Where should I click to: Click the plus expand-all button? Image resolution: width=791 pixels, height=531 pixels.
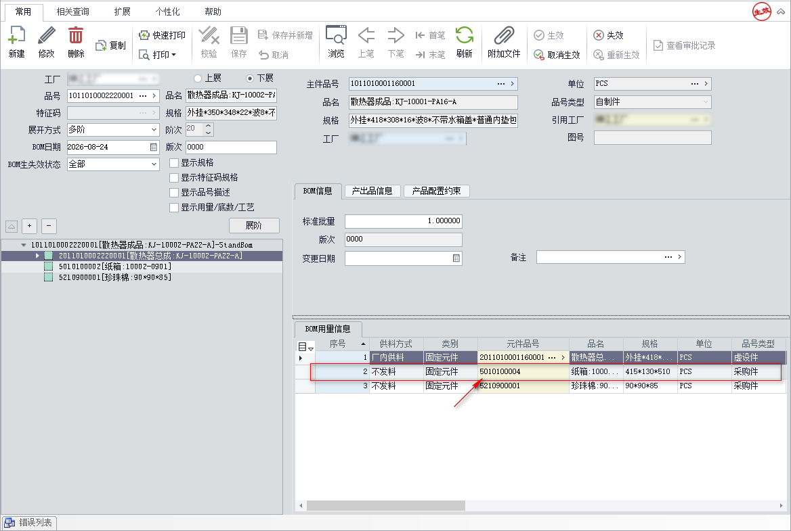(x=29, y=226)
